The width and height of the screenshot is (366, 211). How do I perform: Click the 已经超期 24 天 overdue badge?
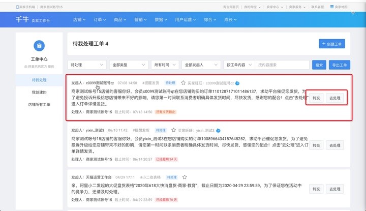tap(166, 159)
